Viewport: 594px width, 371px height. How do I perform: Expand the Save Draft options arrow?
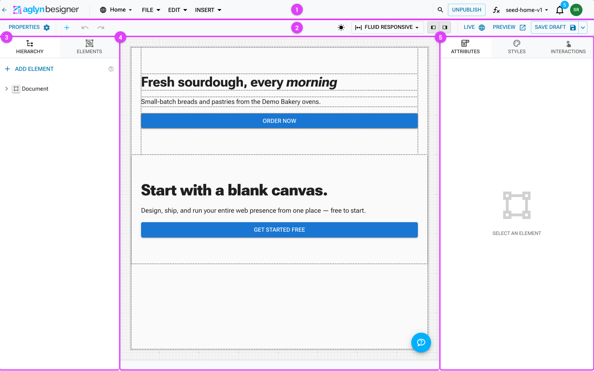coord(583,28)
